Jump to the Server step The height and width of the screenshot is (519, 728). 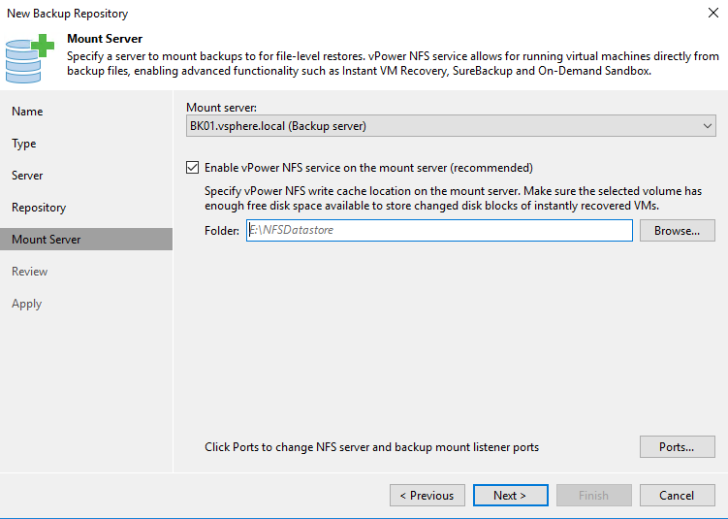tap(28, 176)
